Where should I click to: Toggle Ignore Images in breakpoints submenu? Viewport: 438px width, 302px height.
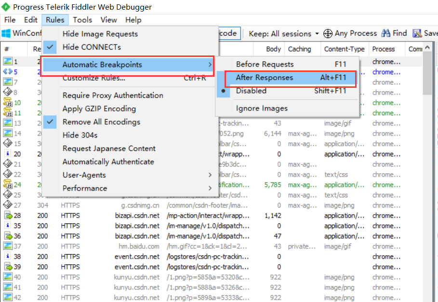(287, 108)
